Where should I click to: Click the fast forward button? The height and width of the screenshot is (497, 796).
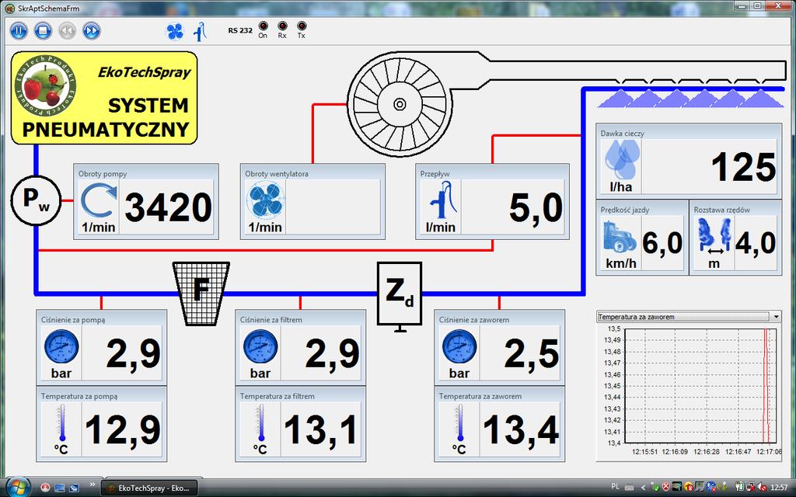(x=92, y=31)
